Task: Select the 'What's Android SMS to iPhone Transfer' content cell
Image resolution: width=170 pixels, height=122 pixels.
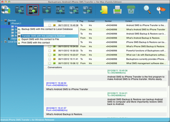Action: pyautogui.click(x=146, y=30)
